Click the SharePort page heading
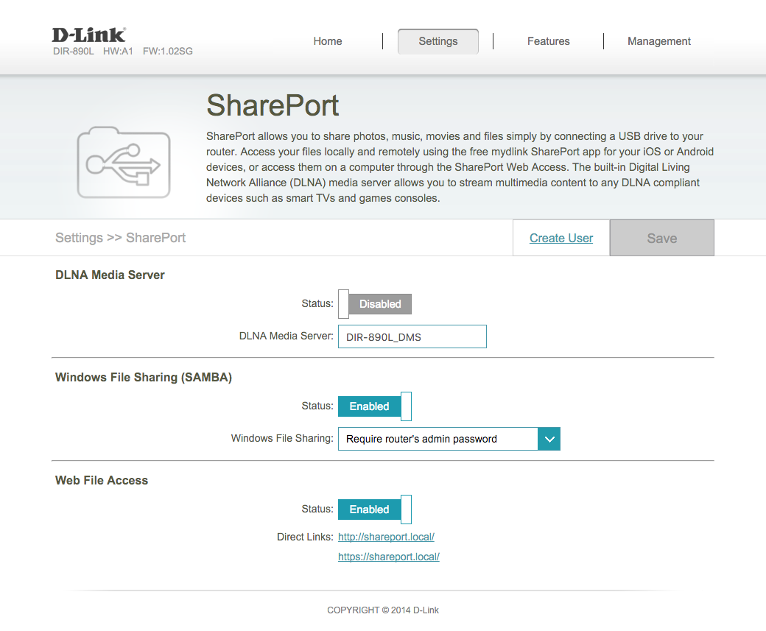 273,105
